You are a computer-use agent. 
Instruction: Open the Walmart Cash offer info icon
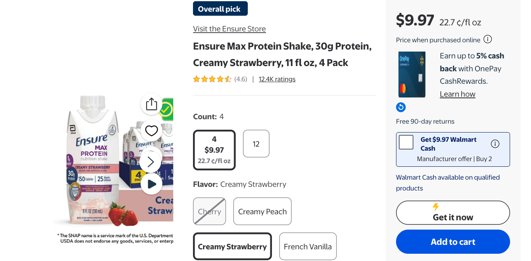coord(495,143)
